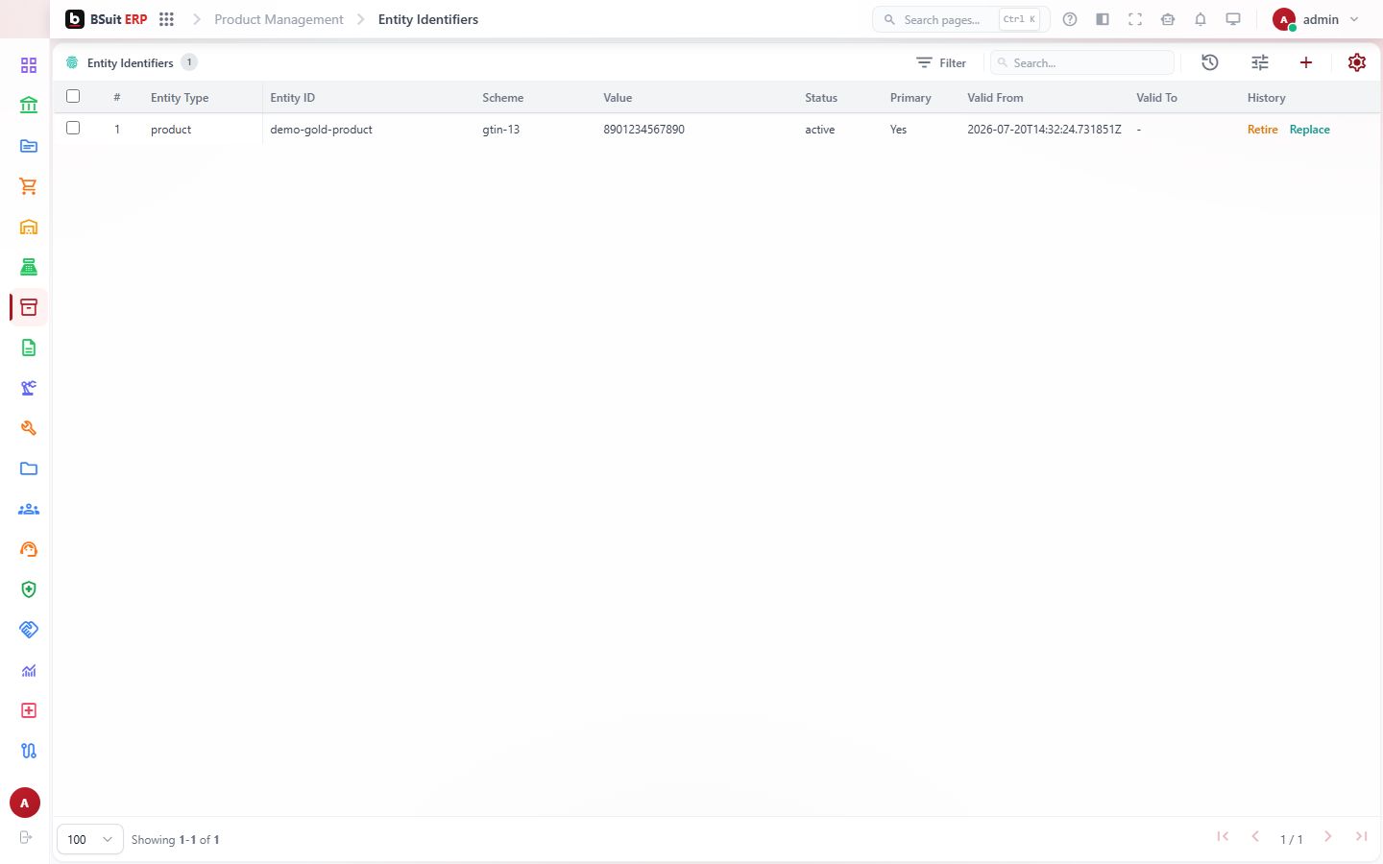Image resolution: width=1383 pixels, height=864 pixels.
Task: Click the Retire link for demo-gold-product
Action: pyautogui.click(x=1262, y=130)
